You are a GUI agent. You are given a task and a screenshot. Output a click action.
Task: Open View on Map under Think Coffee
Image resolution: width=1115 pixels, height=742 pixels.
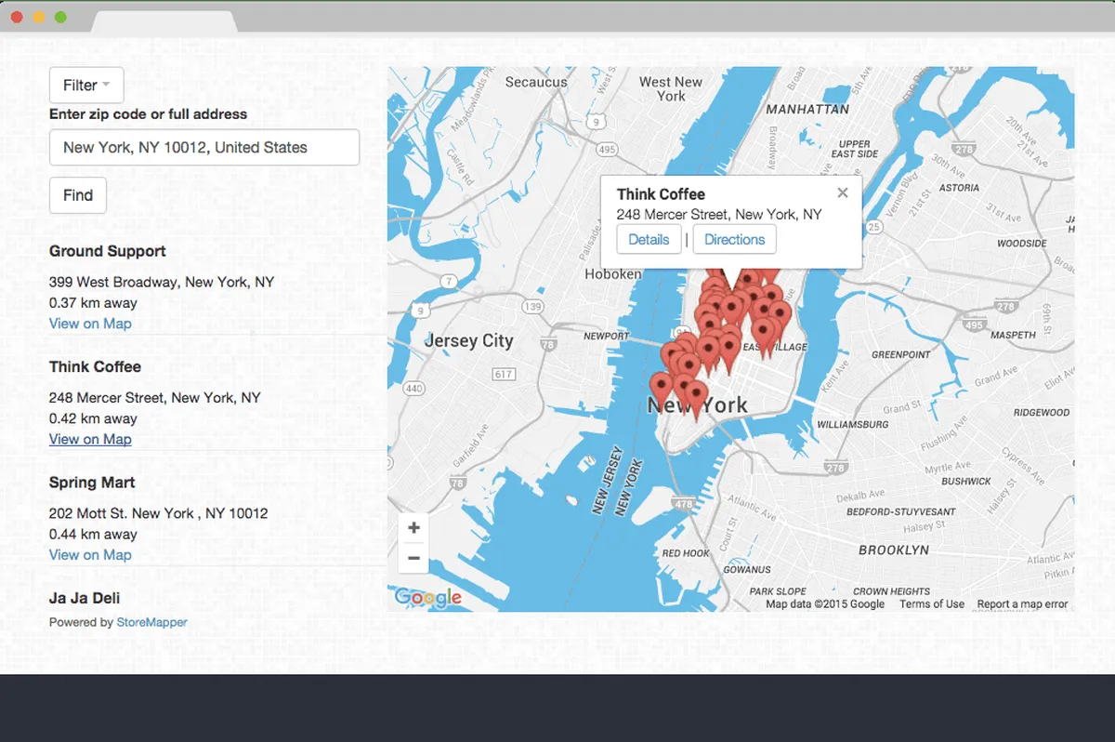tap(90, 439)
